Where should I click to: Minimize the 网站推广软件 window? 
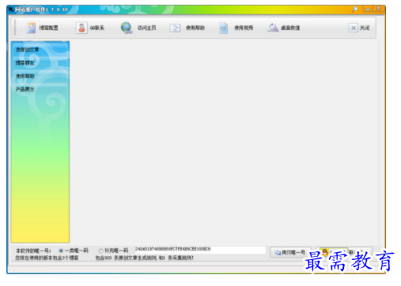click(x=368, y=9)
